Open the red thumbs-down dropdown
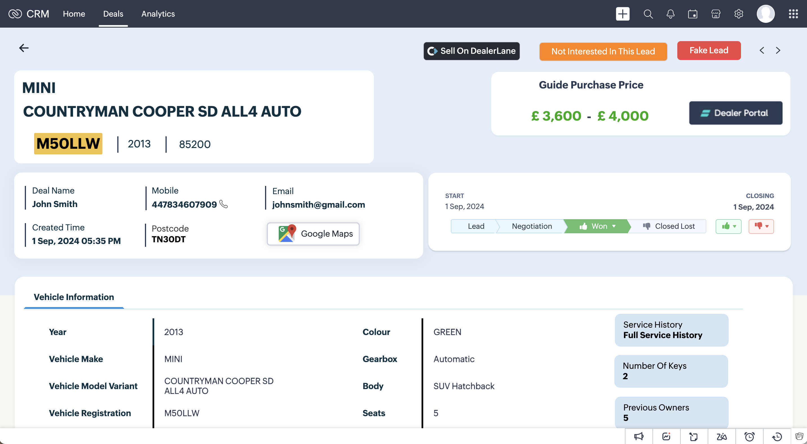The image size is (807, 444). point(761,226)
